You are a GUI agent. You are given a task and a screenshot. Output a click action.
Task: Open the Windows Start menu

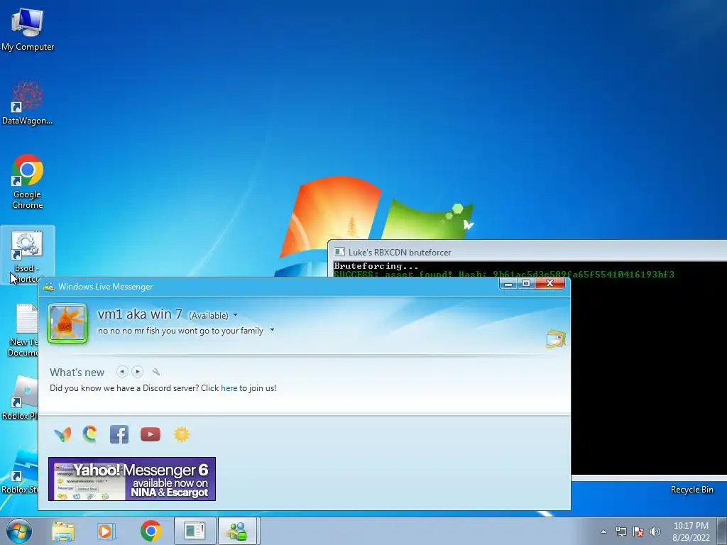[x=19, y=531]
